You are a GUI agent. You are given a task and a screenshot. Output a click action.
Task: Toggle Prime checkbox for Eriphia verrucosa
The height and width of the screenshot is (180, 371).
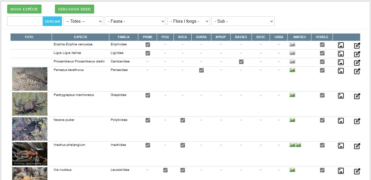[x=148, y=45]
